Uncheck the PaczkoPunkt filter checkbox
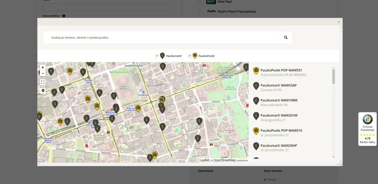 (x=189, y=56)
